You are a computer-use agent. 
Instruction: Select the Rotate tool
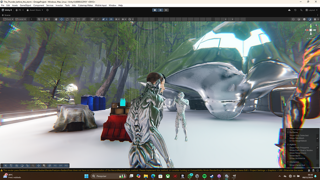pyautogui.click(x=67, y=19)
